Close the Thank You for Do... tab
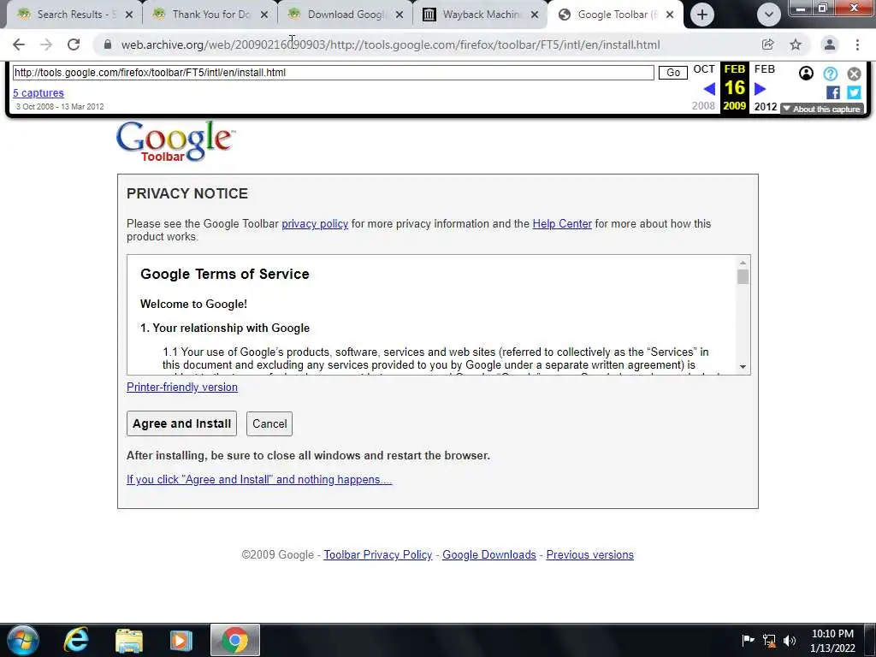 (x=264, y=15)
